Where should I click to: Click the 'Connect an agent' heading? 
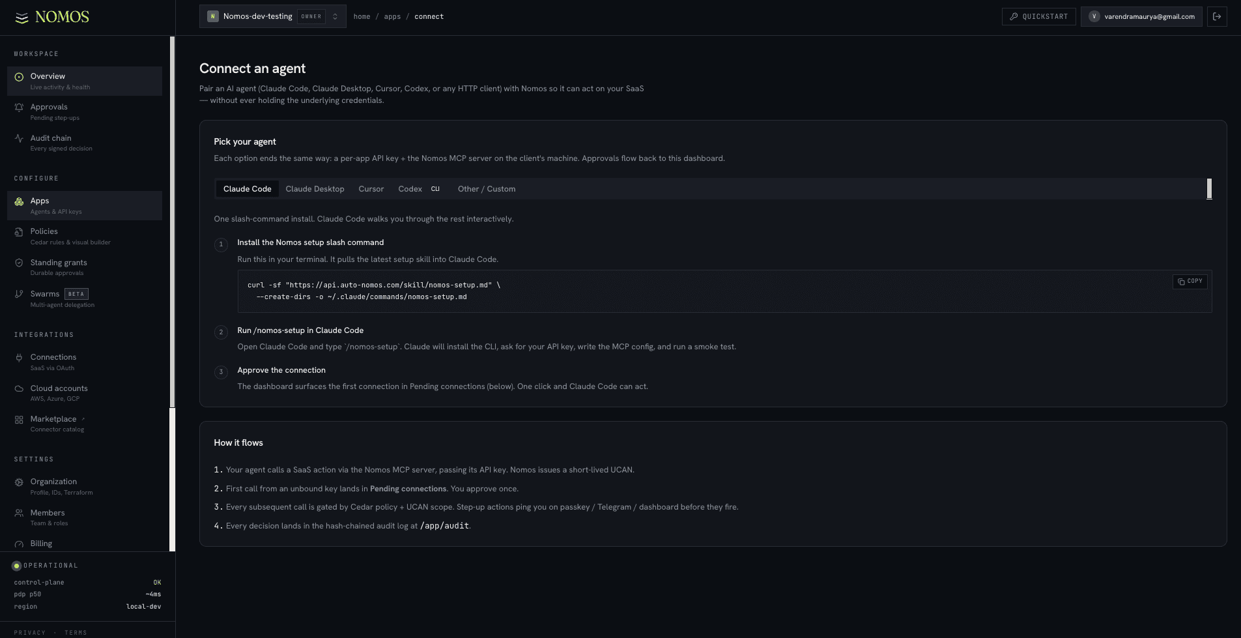[252, 68]
